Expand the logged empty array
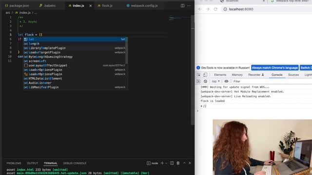 201,106
